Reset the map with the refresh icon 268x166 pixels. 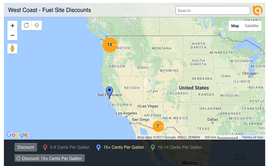click(x=26, y=25)
